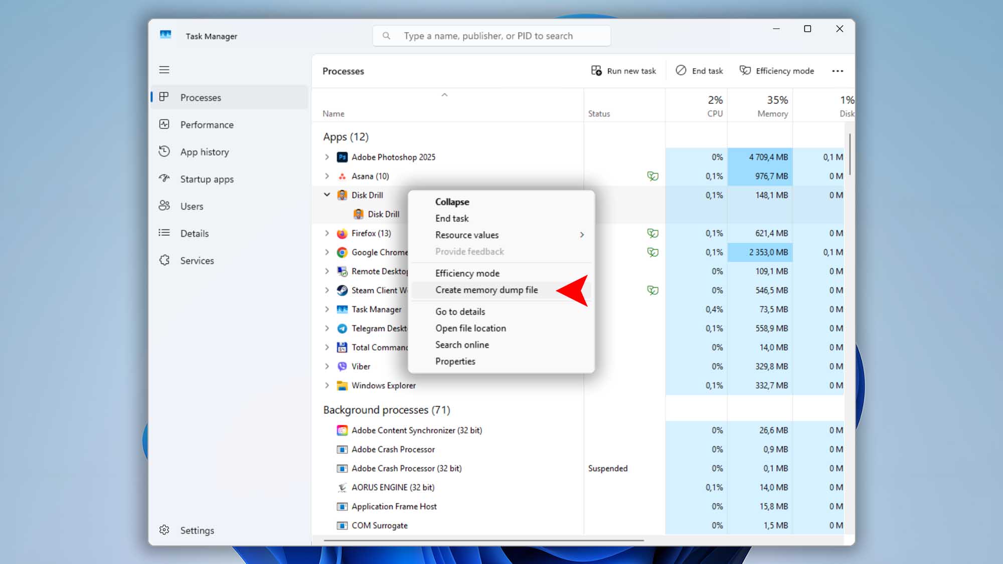Click End task in the toolbar

[699, 71]
